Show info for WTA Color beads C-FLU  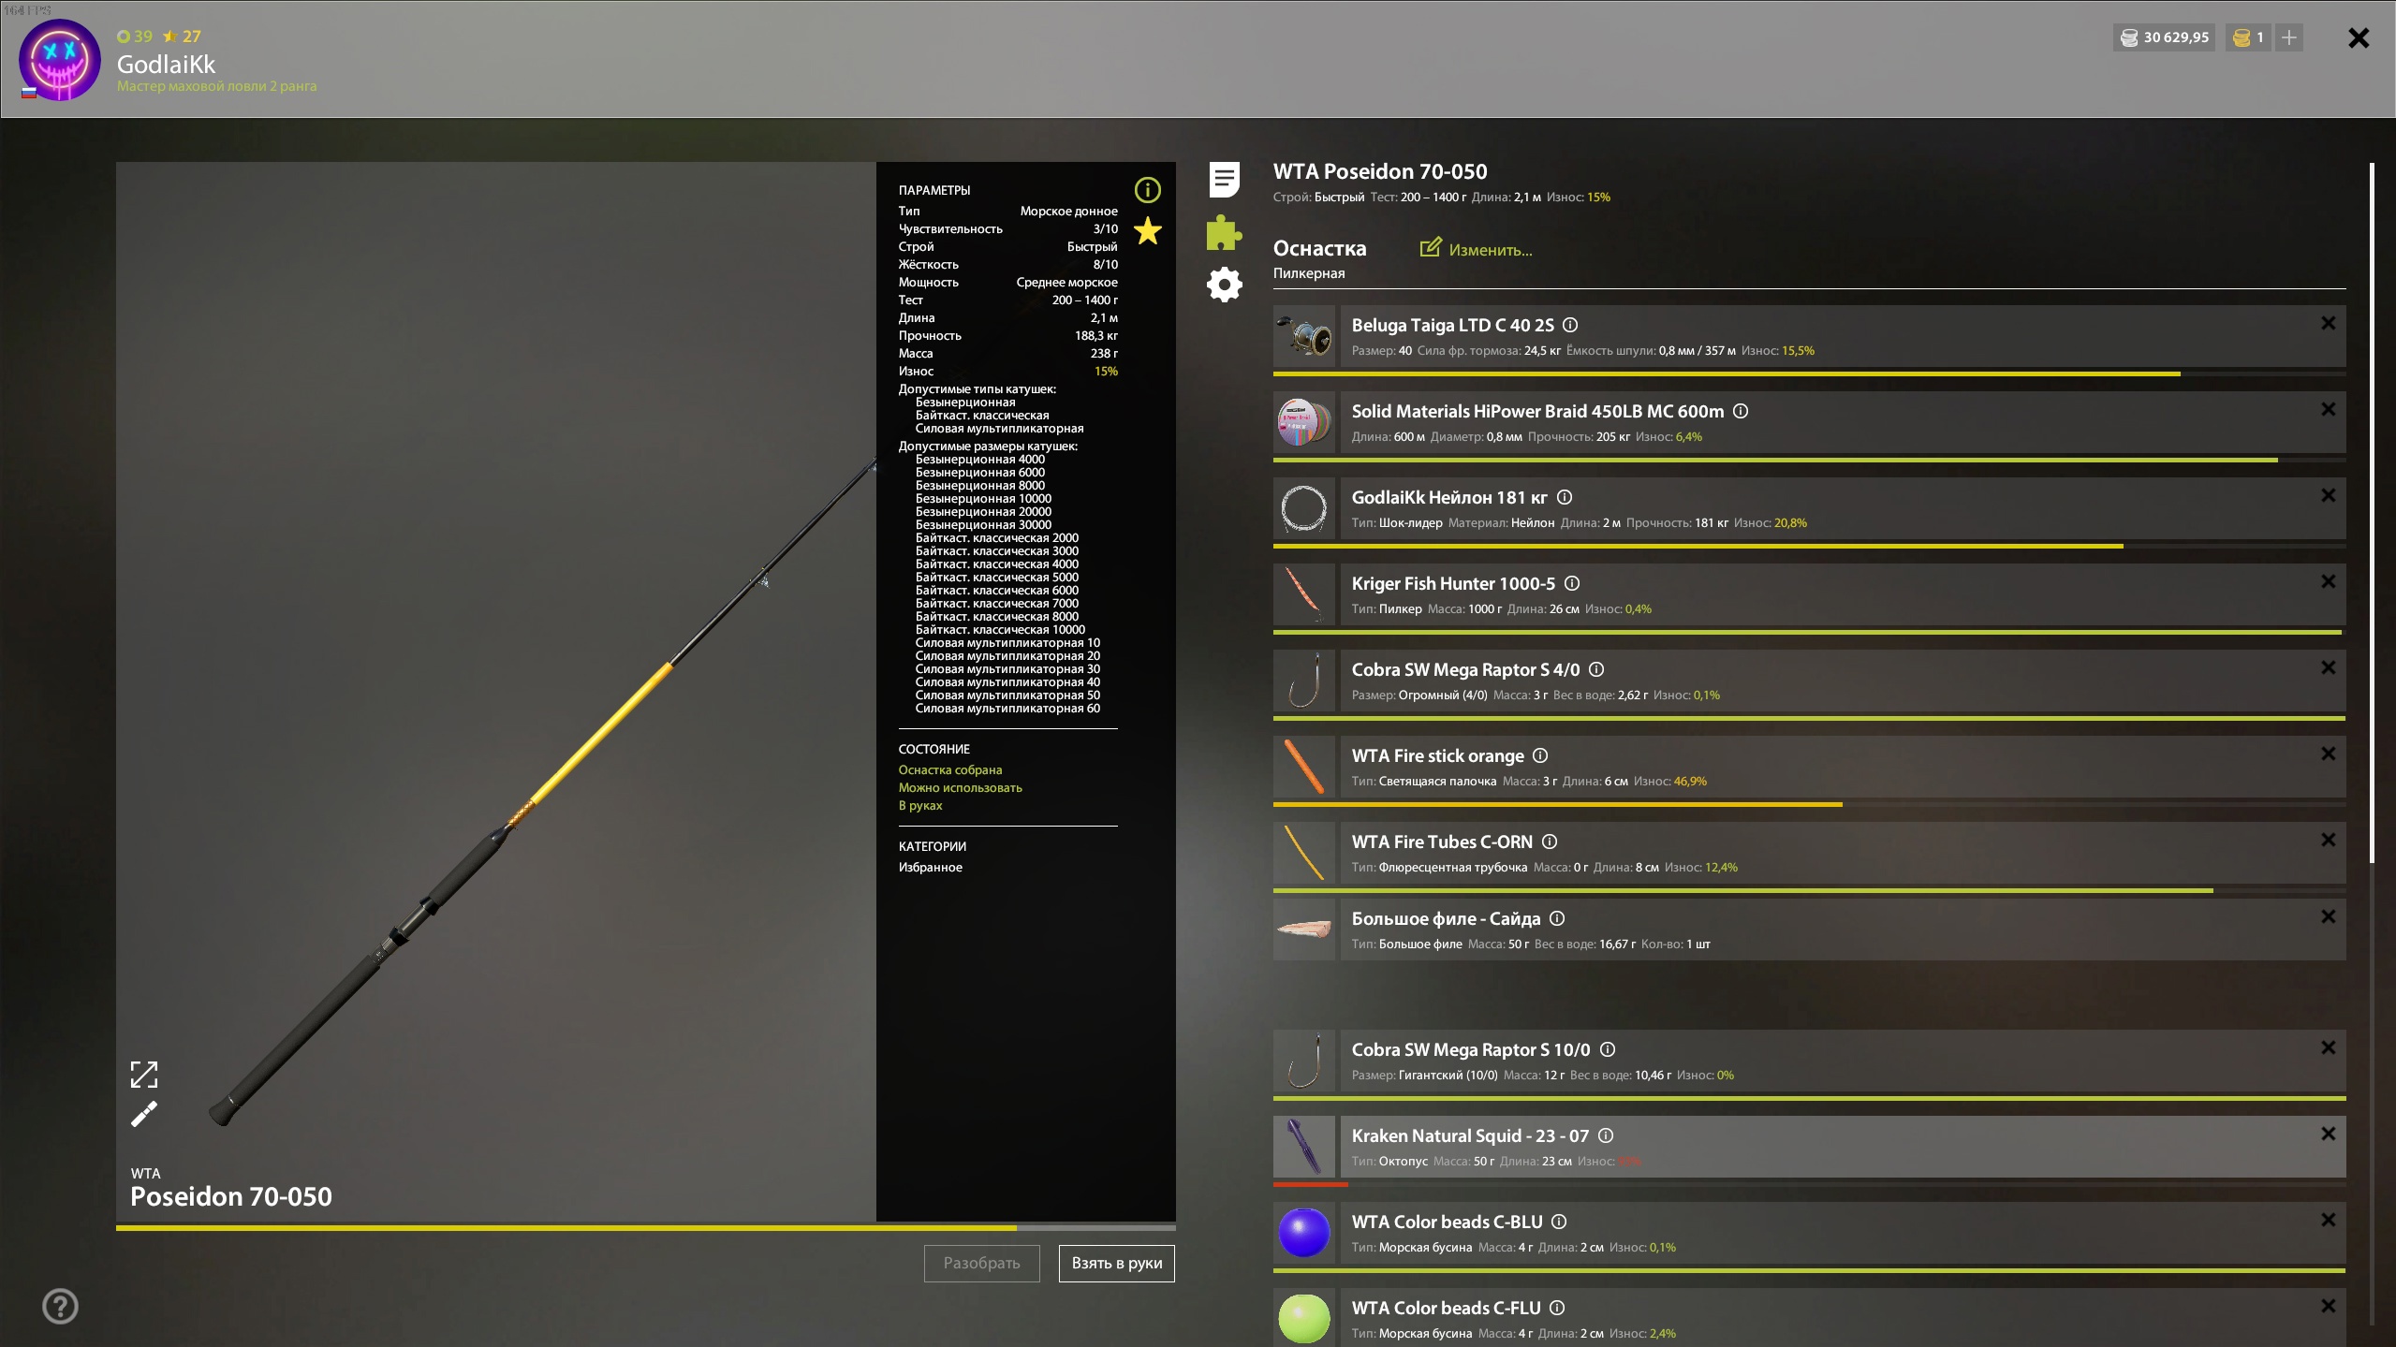point(1557,1308)
